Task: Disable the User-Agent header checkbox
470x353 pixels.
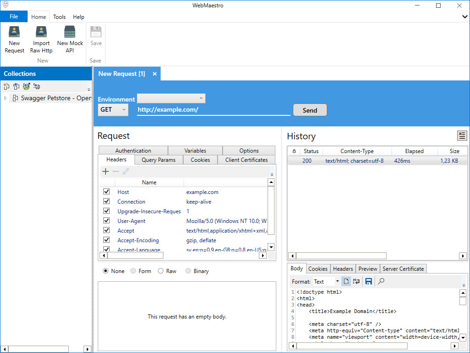Action: click(106, 221)
